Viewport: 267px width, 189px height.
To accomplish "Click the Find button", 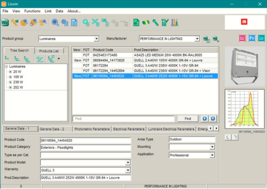I will coord(188,119).
